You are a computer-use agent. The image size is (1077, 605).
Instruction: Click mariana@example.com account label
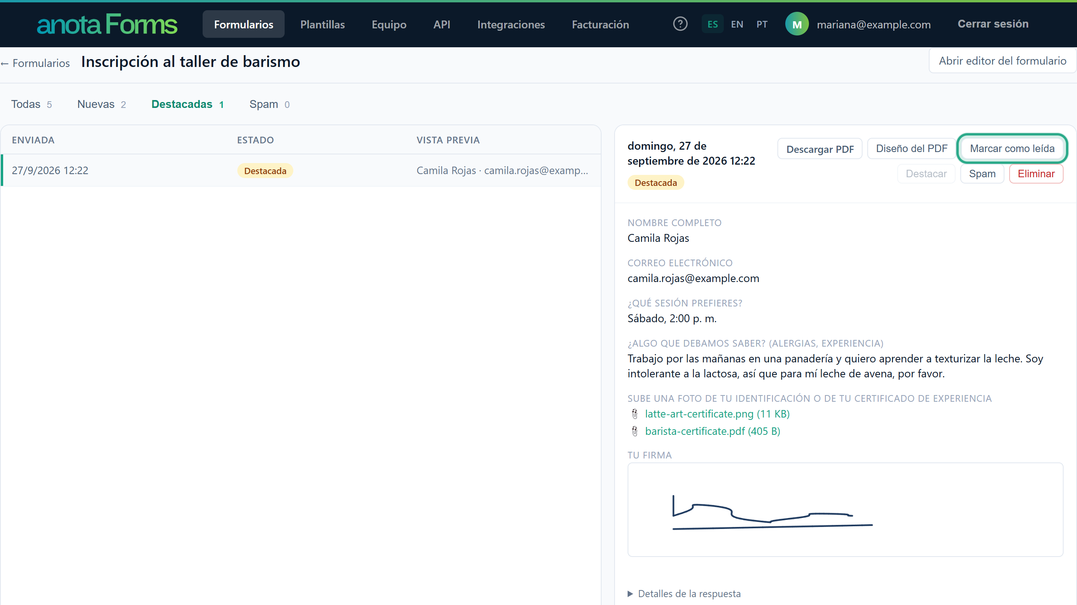coord(874,24)
